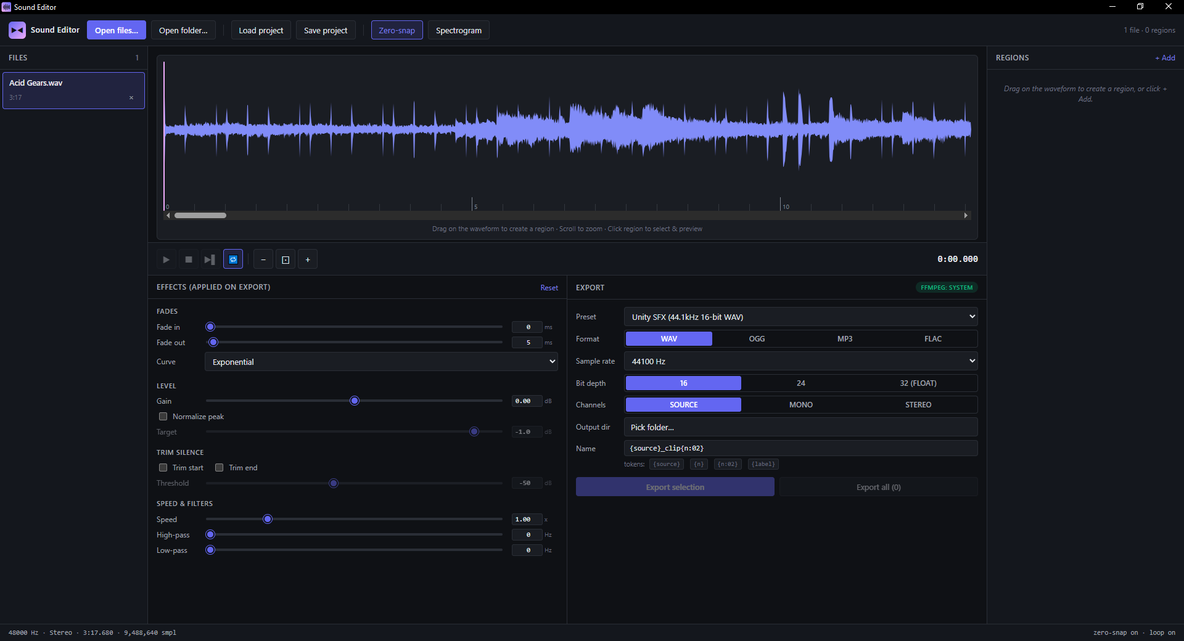Click the Play button in transport controls

(x=166, y=259)
